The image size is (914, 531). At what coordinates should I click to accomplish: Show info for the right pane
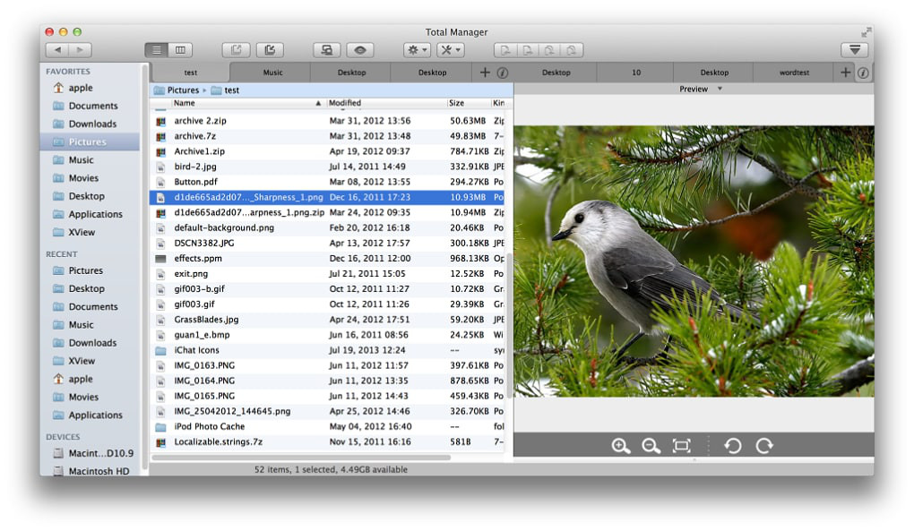[863, 73]
